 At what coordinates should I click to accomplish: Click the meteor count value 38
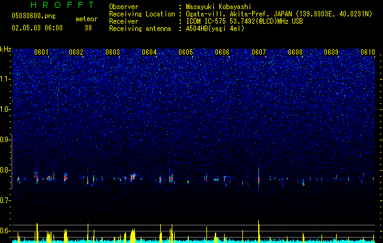tap(88, 28)
